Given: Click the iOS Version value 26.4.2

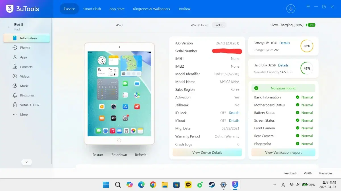Looking at the screenshot, I should click(x=228, y=43).
